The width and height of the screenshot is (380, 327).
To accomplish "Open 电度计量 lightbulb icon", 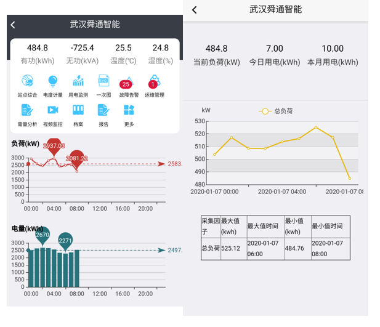I will coord(53,81).
